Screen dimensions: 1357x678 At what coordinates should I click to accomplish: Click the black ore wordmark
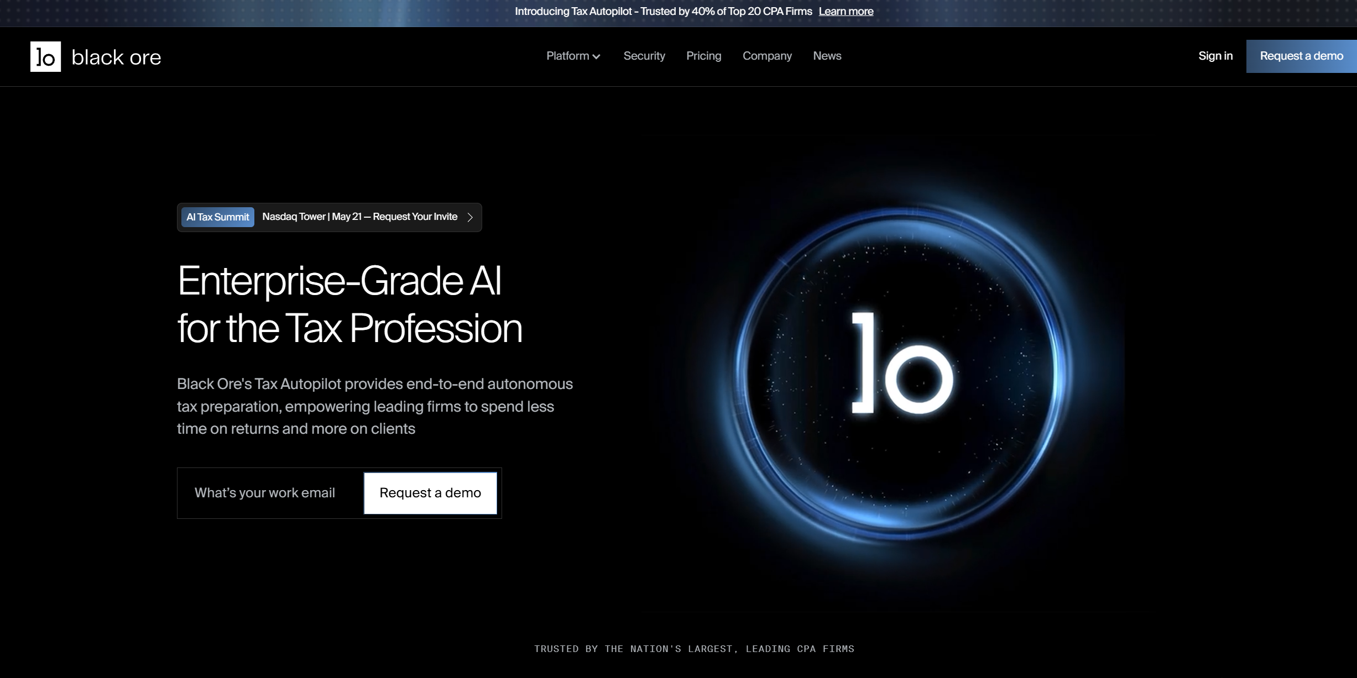coord(116,57)
